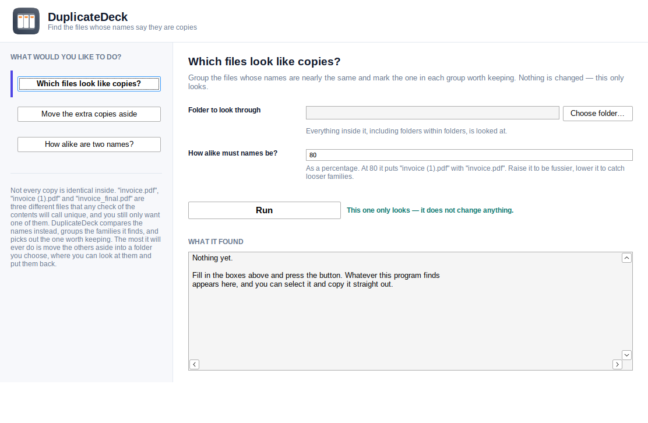This screenshot has width=648, height=423.
Task: Click the 'How alike must names be?' field
Action: (x=469, y=155)
